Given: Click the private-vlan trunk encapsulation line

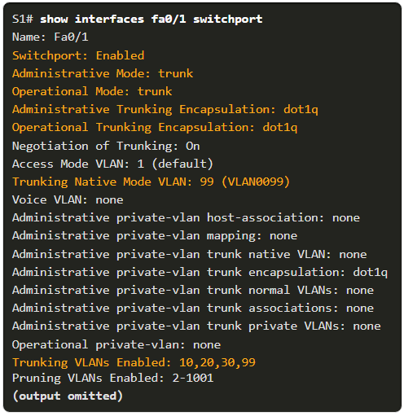Looking at the screenshot, I should (x=200, y=273).
